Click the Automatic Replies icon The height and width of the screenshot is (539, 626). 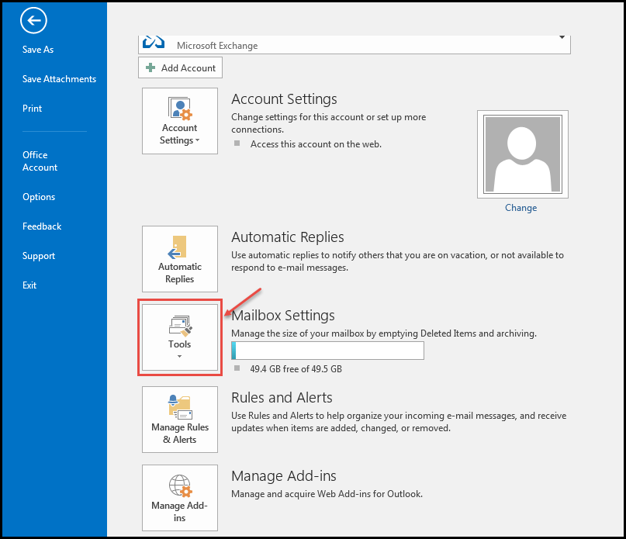pyautogui.click(x=179, y=247)
